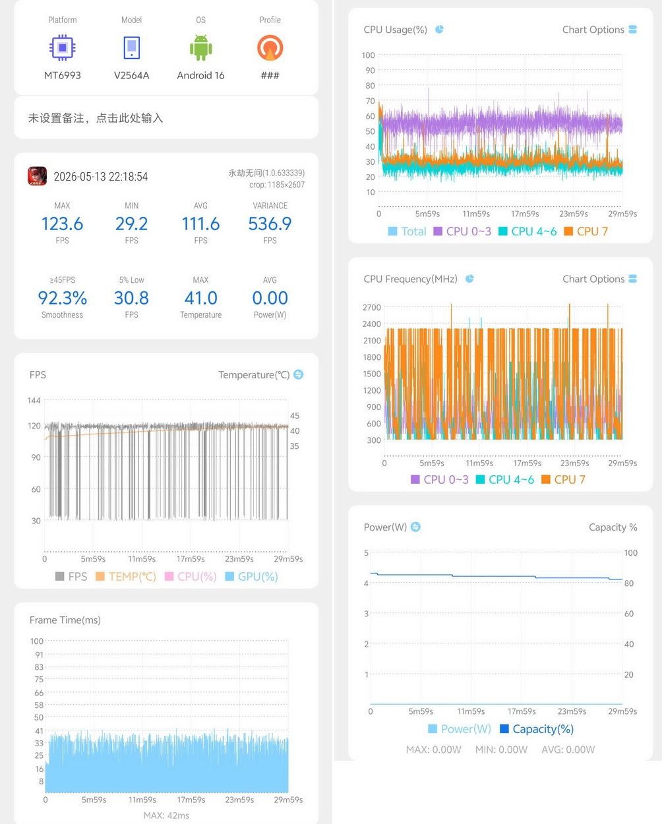Click the swap icon beside Temperature(℃)
The width and height of the screenshot is (662, 824).
[x=299, y=374]
